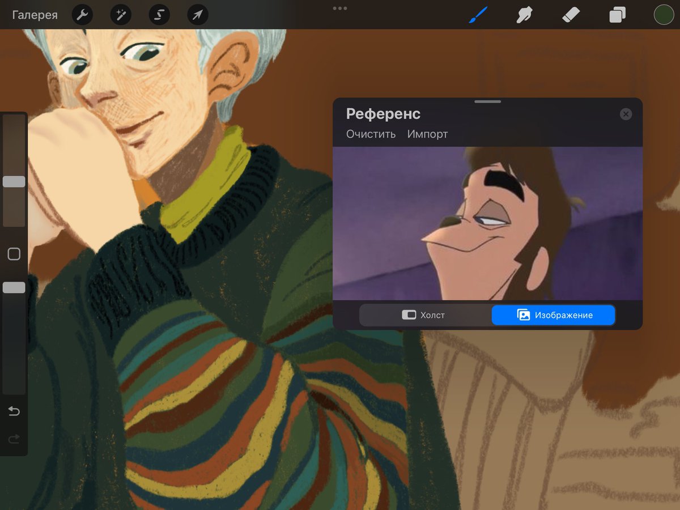Select the Smudge tool

pyautogui.click(x=524, y=15)
